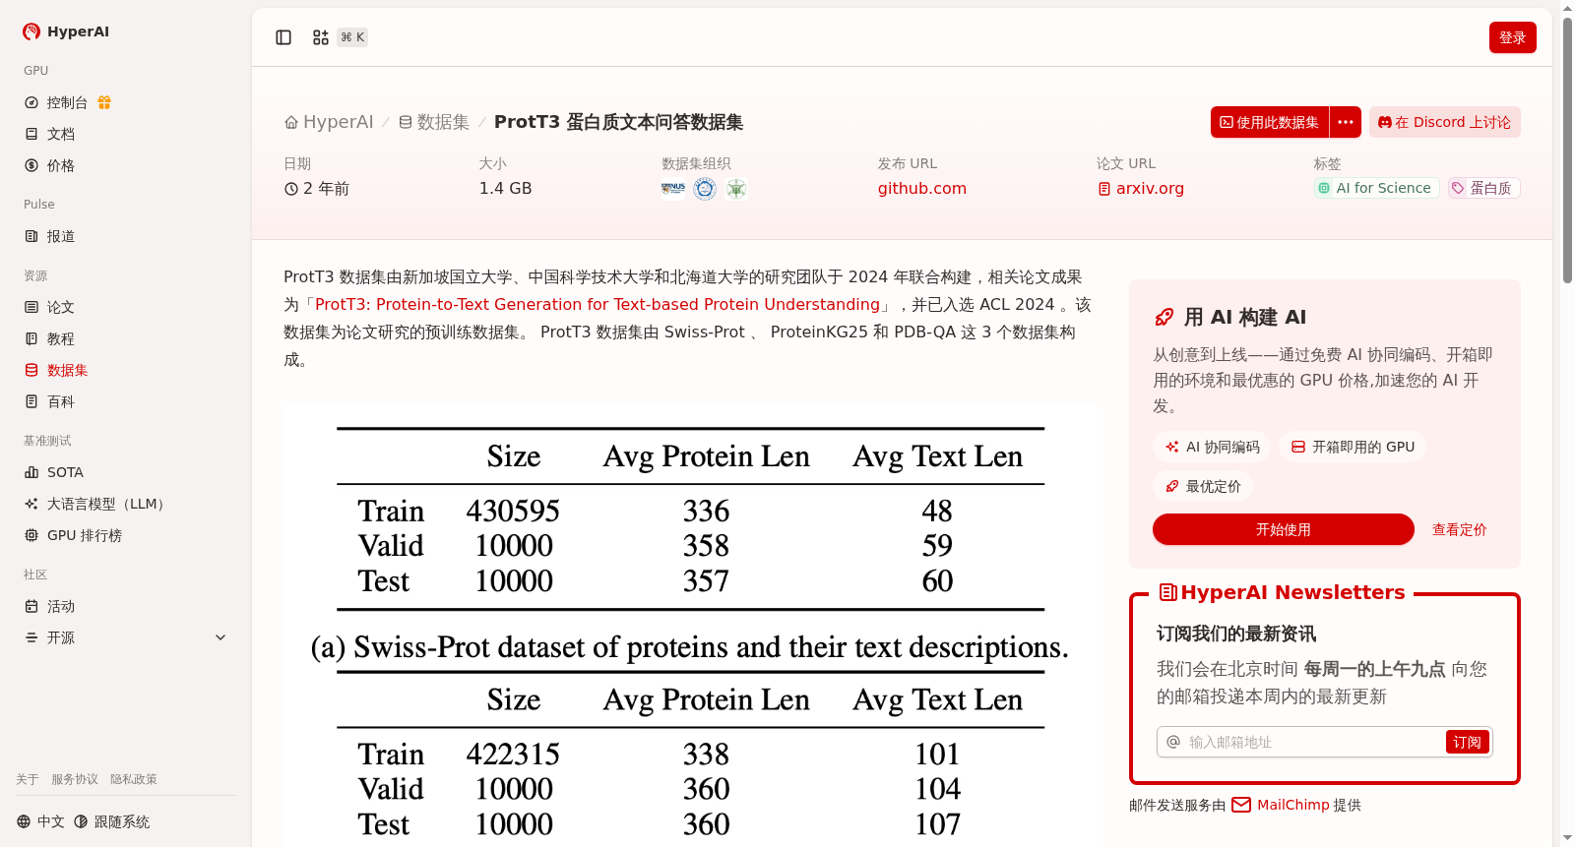Image resolution: width=1575 pixels, height=847 pixels.
Task: Click the AI 协同编码 chip
Action: point(1213,447)
